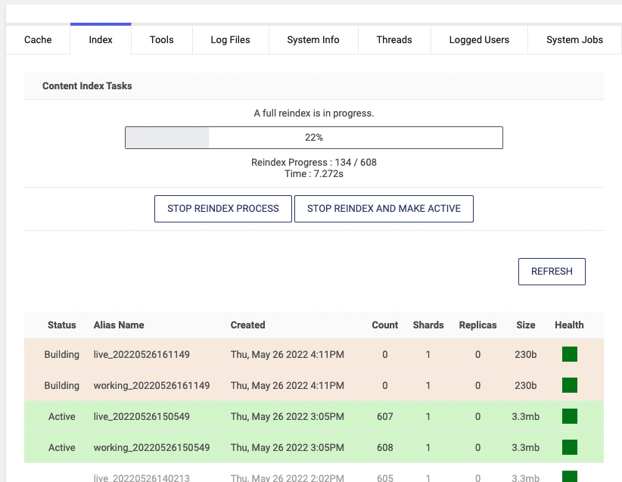Click the Content Index Tasks header
The height and width of the screenshot is (482, 622).
[87, 86]
